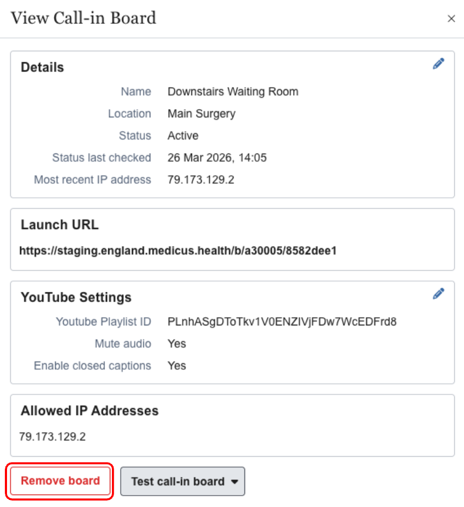
Task: Click the View Call-in Board title
Action: pyautogui.click(x=83, y=18)
